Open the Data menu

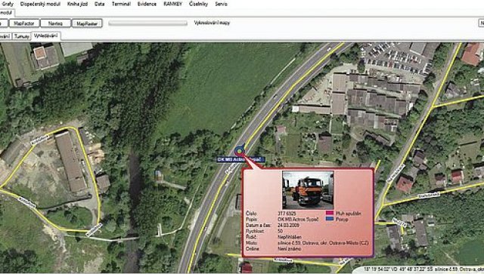point(99,4)
